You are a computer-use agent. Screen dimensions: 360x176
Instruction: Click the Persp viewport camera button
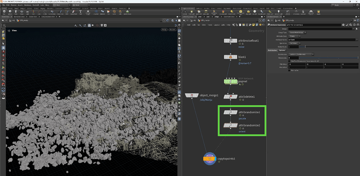coord(164,29)
